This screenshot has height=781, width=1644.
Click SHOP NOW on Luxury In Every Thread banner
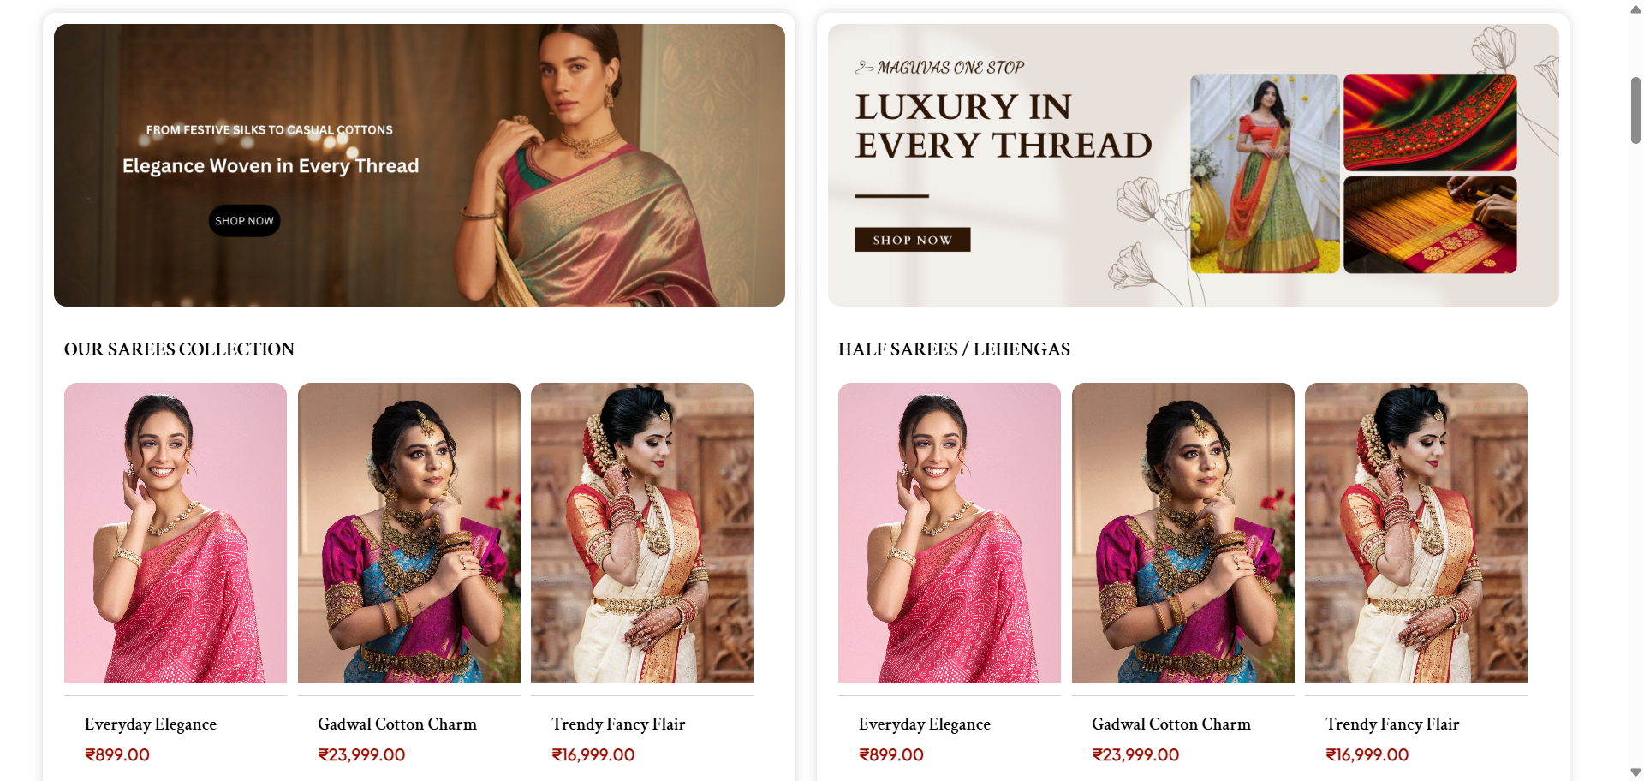tap(912, 240)
